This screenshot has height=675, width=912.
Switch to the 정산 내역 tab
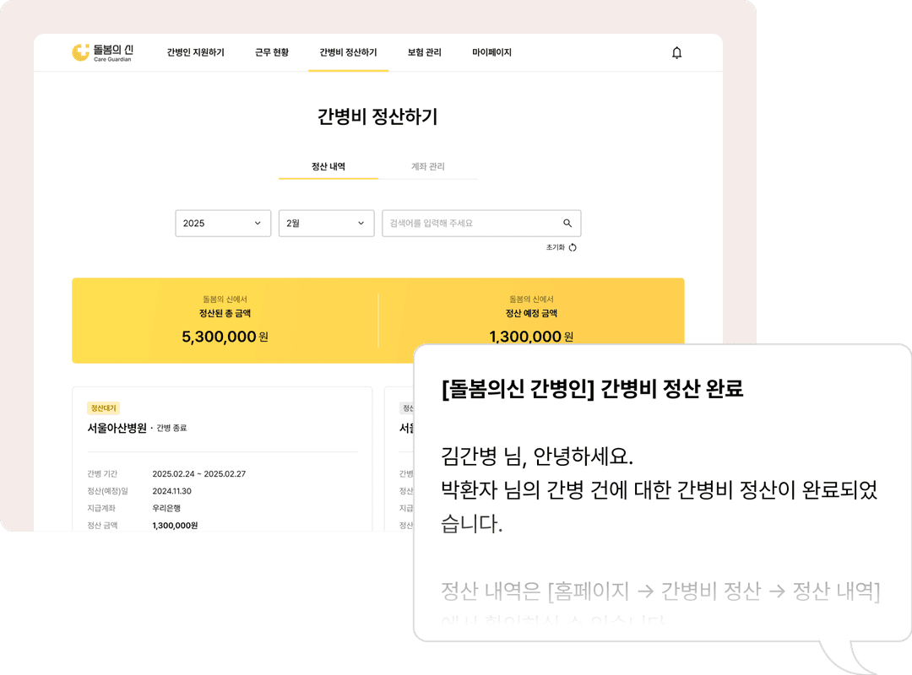coord(328,167)
